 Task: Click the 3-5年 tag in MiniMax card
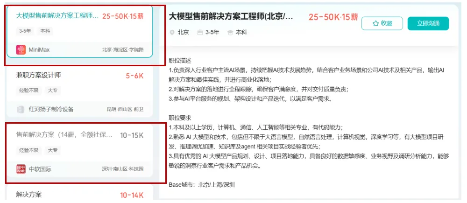(25, 31)
